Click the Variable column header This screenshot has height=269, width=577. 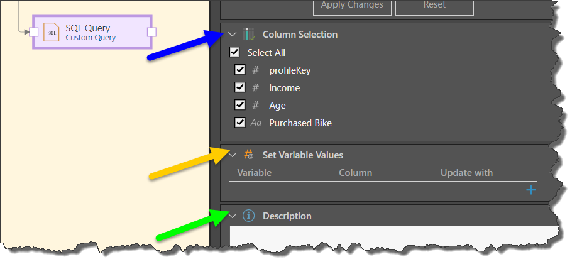point(254,173)
